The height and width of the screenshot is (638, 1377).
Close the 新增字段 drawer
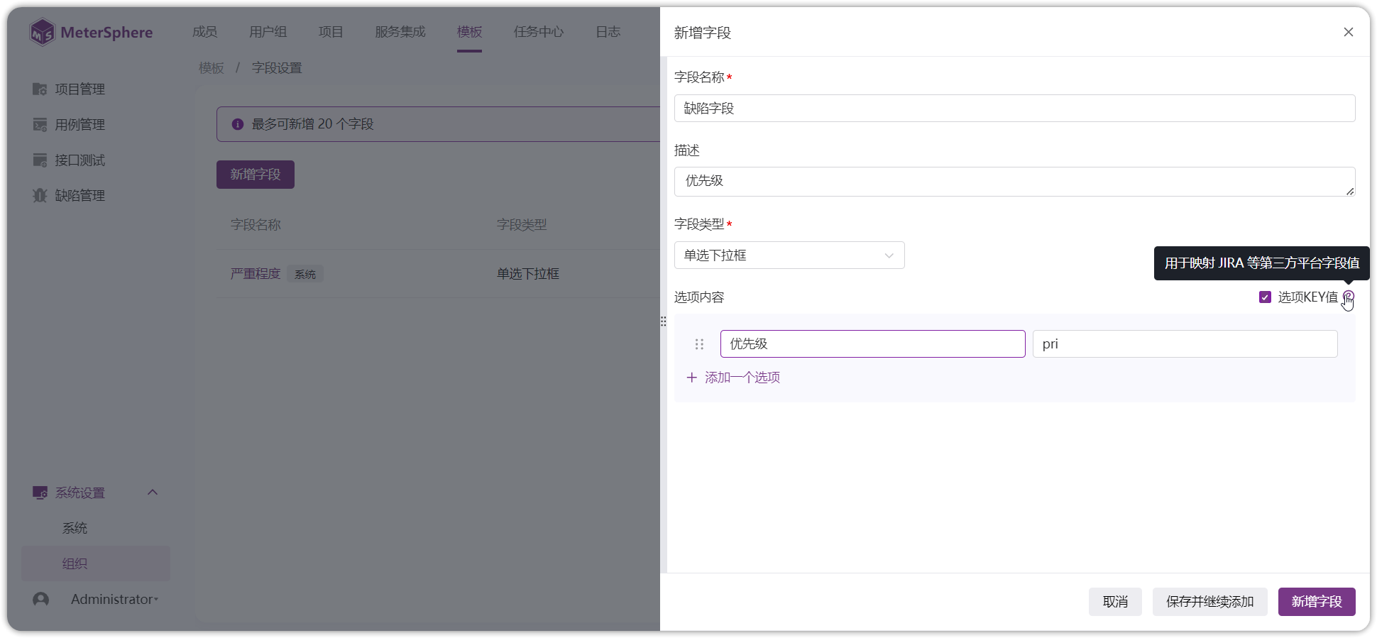[x=1349, y=32]
